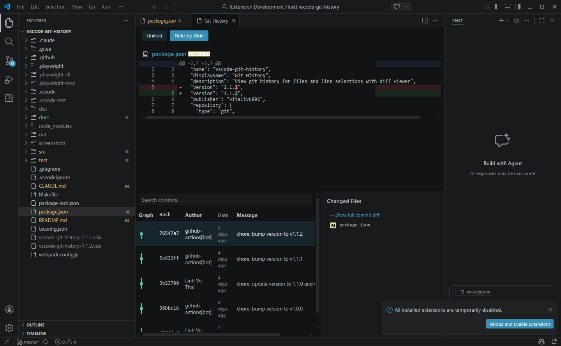Open README.md in the explorer
This screenshot has height=346, width=561.
[77, 220]
